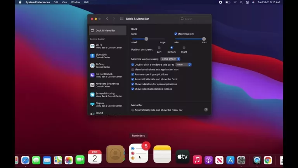
Task: Click the Dock Size slider knob
Action: click(146, 39)
